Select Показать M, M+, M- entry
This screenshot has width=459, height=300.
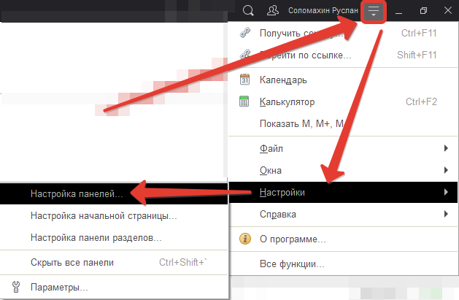pyautogui.click(x=343, y=123)
